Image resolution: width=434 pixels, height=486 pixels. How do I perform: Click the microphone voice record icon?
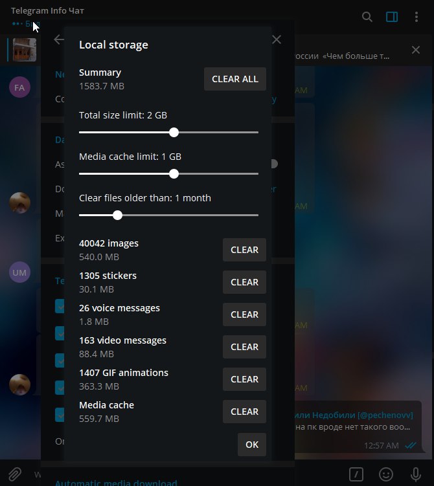[416, 474]
